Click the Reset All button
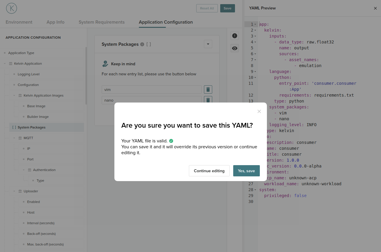381x252 pixels. click(207, 8)
